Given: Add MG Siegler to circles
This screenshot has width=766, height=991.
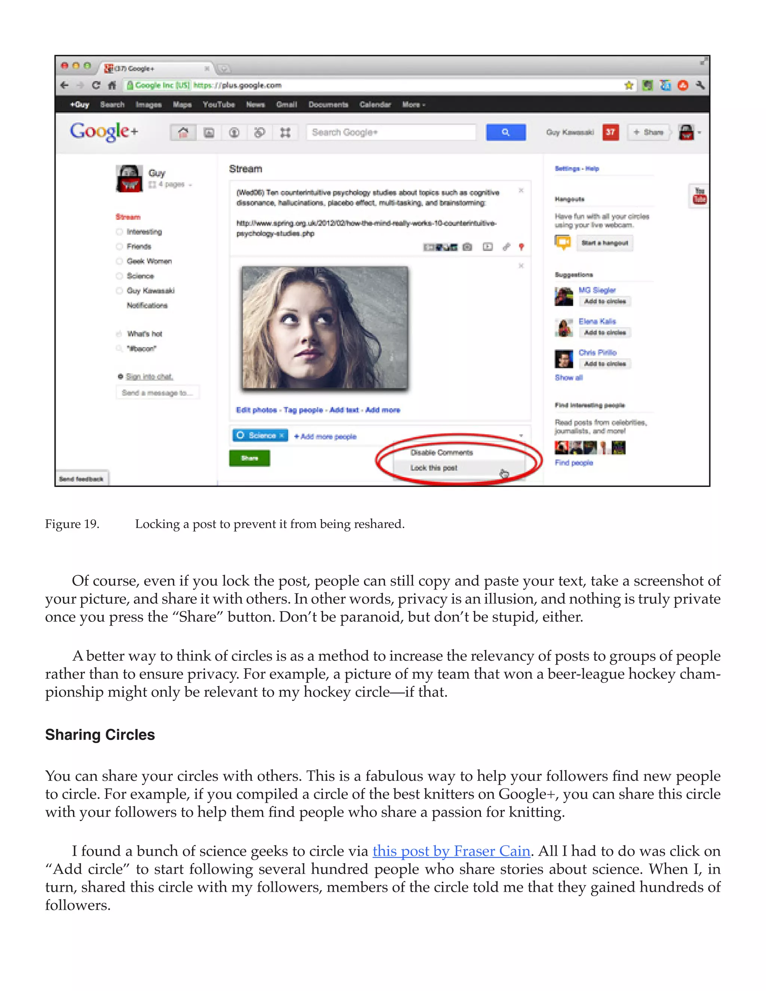Looking at the screenshot, I should [x=605, y=301].
